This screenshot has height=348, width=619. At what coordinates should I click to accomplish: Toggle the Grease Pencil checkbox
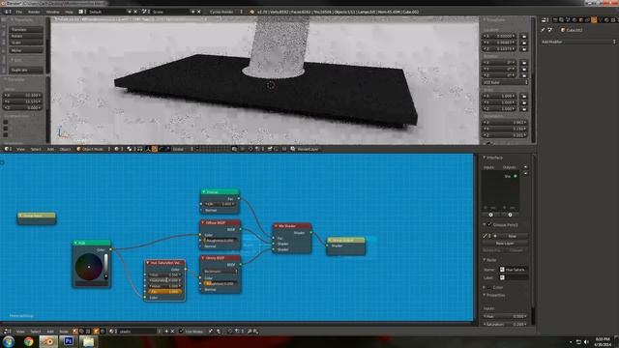[489, 224]
